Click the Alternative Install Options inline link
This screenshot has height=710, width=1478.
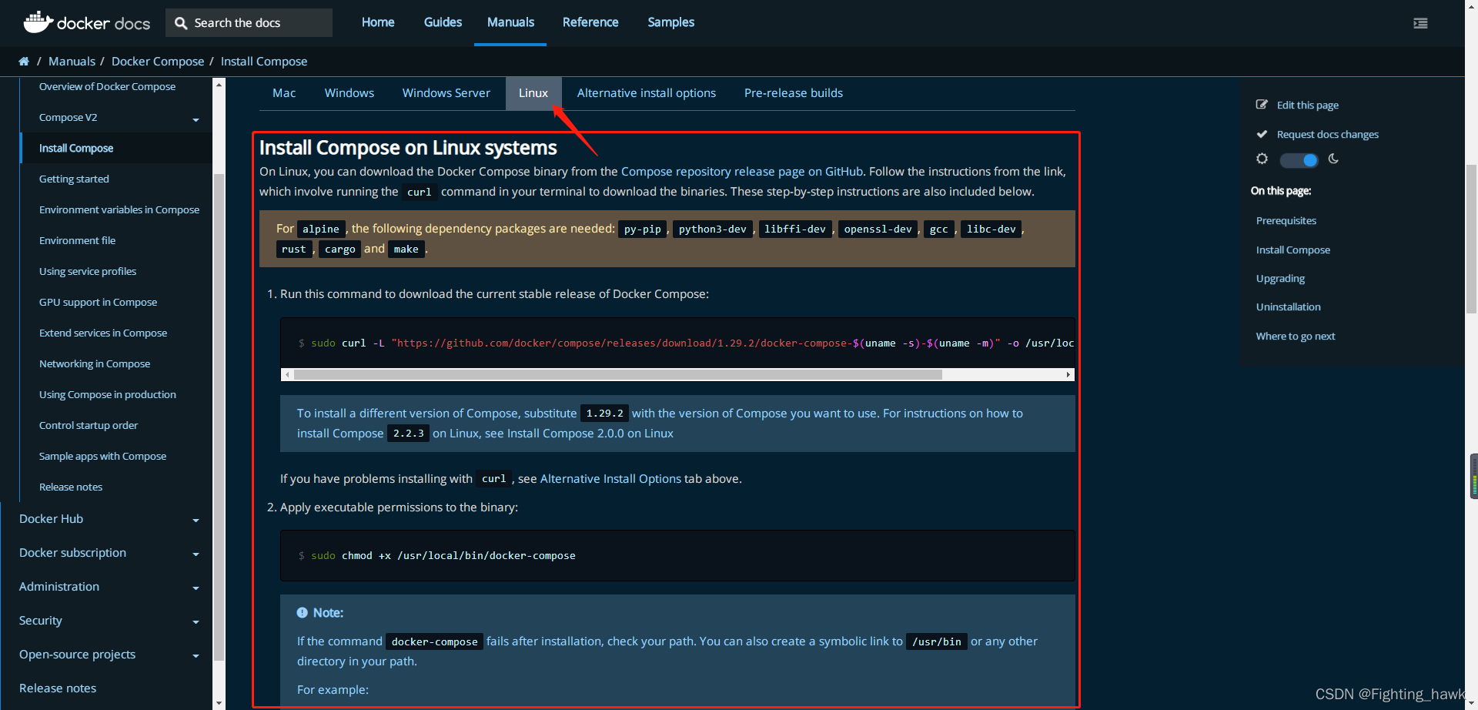coord(610,479)
